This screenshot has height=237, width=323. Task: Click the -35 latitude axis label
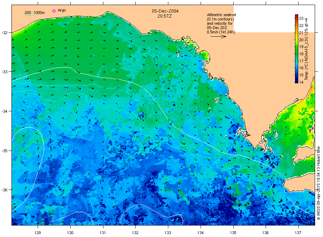click(x=4, y=151)
